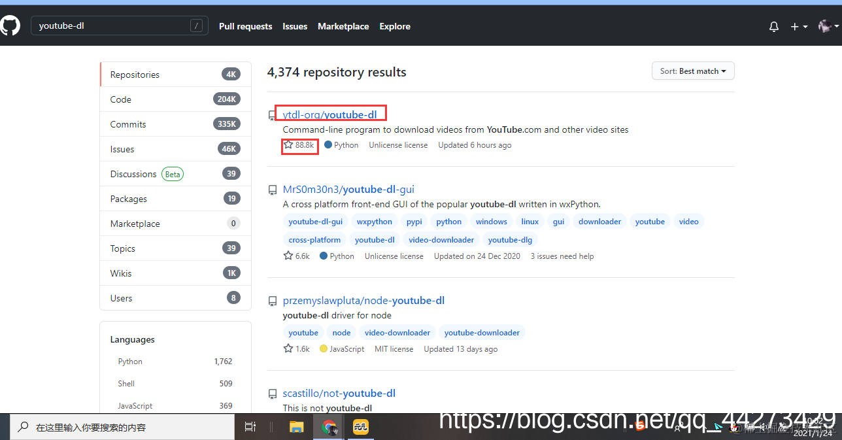Select Users results filter

coord(175,298)
